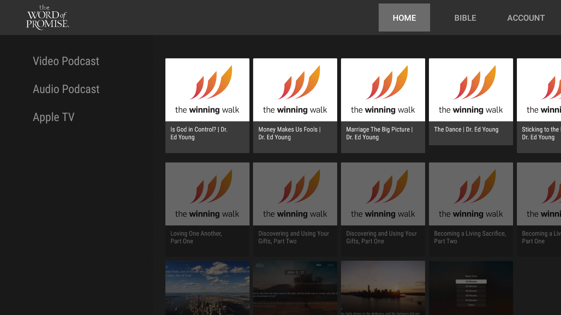This screenshot has width=561, height=315.
Task: Play "Money Makes Us Fools" episode
Action: click(295, 106)
